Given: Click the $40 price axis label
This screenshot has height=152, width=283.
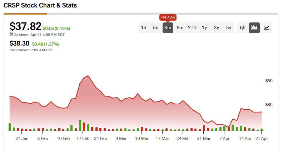Looking at the screenshot, I should point(269,105).
